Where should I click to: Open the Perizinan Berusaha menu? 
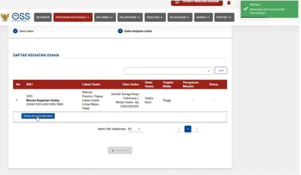(73, 17)
